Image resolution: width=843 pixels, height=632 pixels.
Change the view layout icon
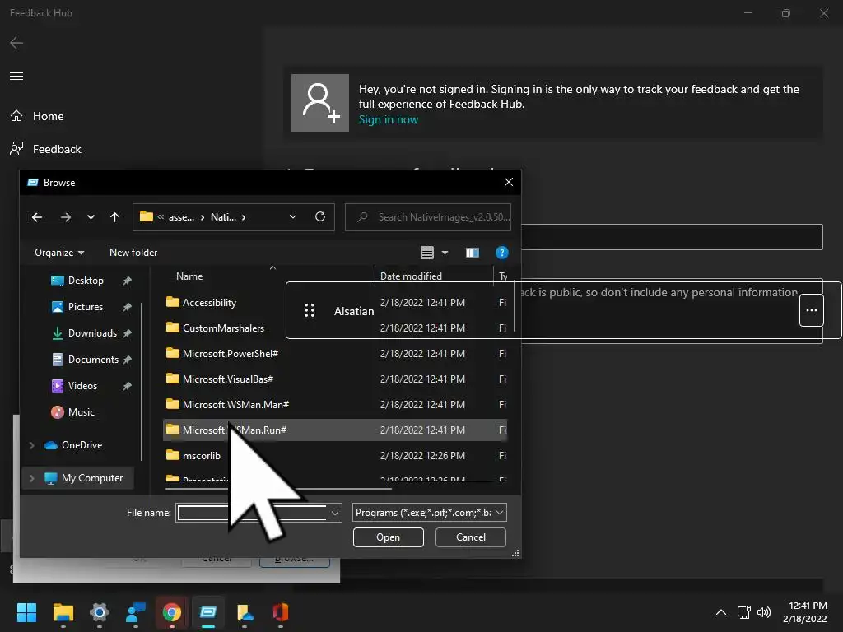pyautogui.click(x=427, y=253)
